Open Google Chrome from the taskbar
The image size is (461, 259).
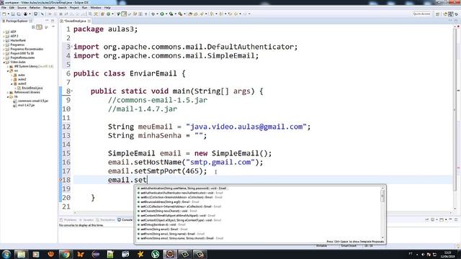tap(66, 254)
